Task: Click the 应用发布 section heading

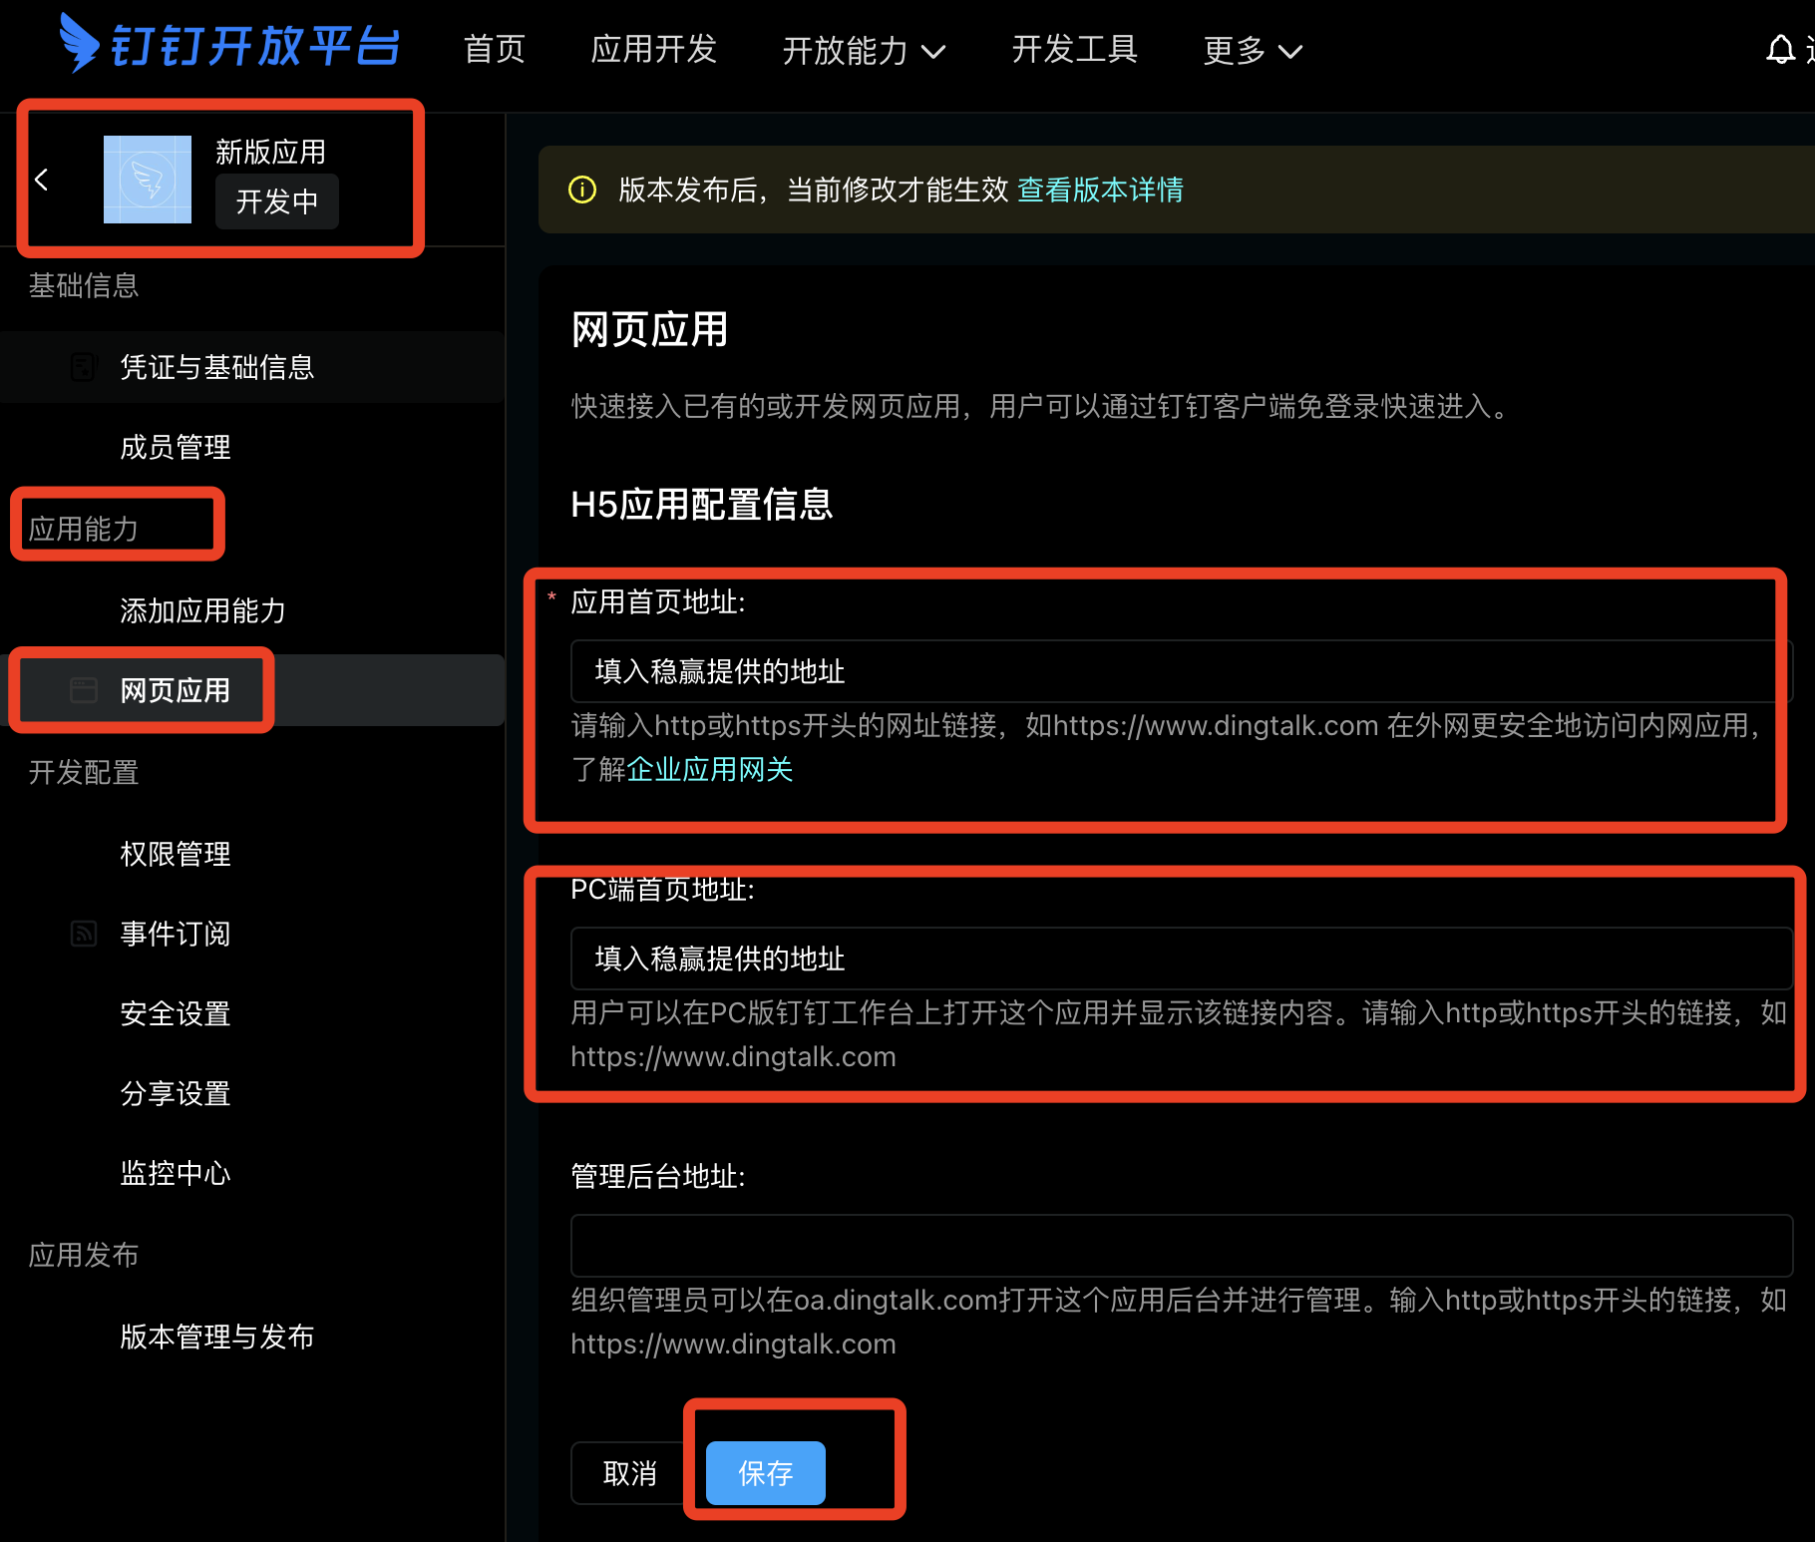Action: coord(84,1255)
